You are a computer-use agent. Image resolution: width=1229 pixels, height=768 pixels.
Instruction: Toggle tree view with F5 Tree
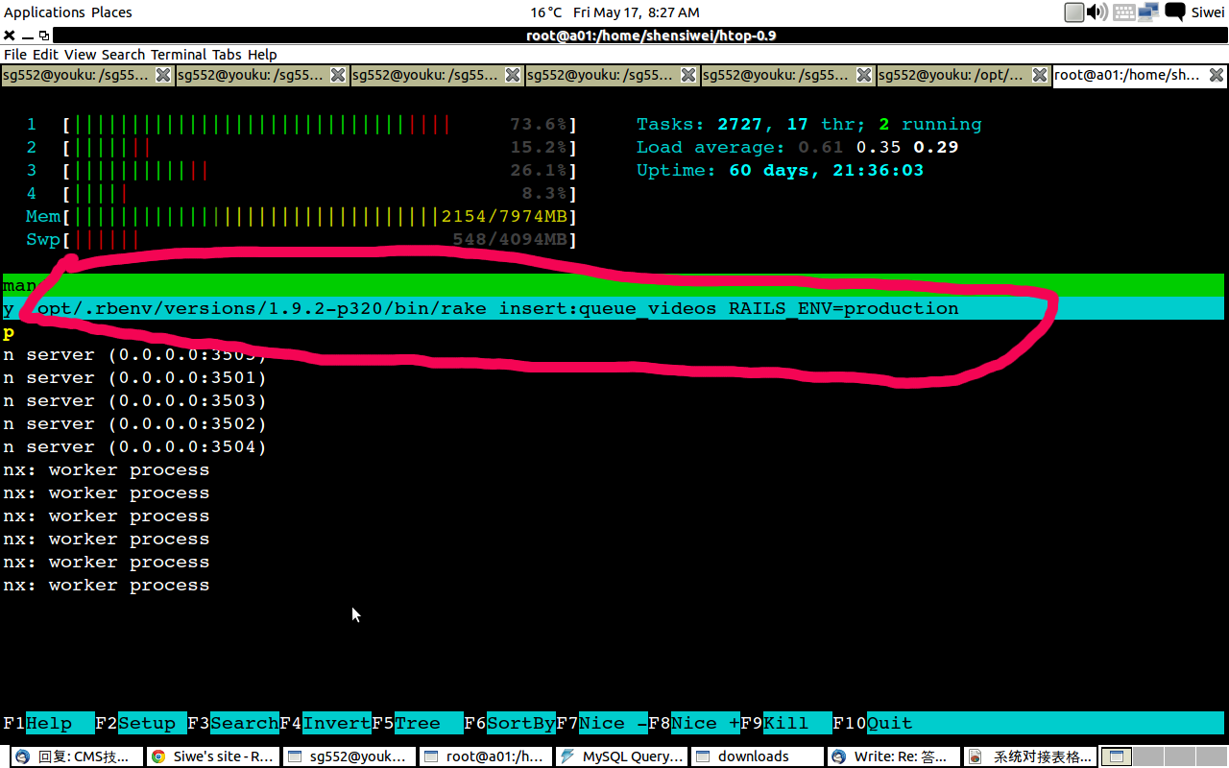[x=410, y=723]
